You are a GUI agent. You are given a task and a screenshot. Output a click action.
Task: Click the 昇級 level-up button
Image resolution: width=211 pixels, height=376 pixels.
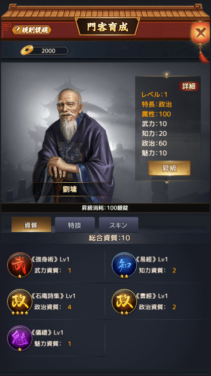pos(170,169)
